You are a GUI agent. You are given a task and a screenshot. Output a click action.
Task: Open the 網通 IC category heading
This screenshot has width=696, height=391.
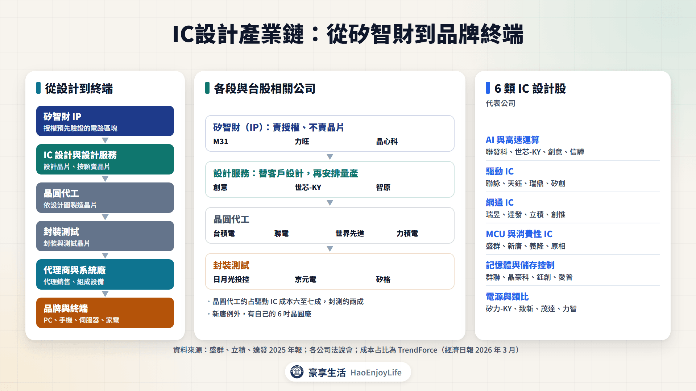coord(500,202)
